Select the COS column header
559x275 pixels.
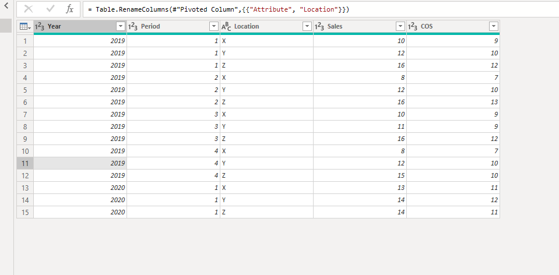[453, 26]
